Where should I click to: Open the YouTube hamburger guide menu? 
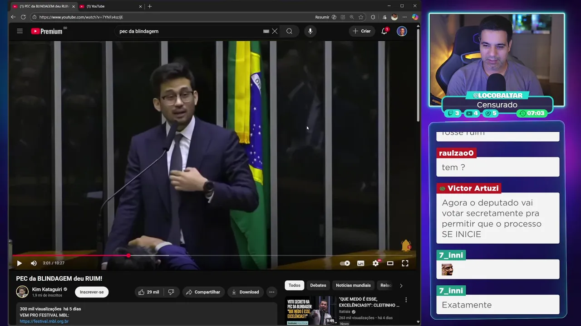pos(20,31)
